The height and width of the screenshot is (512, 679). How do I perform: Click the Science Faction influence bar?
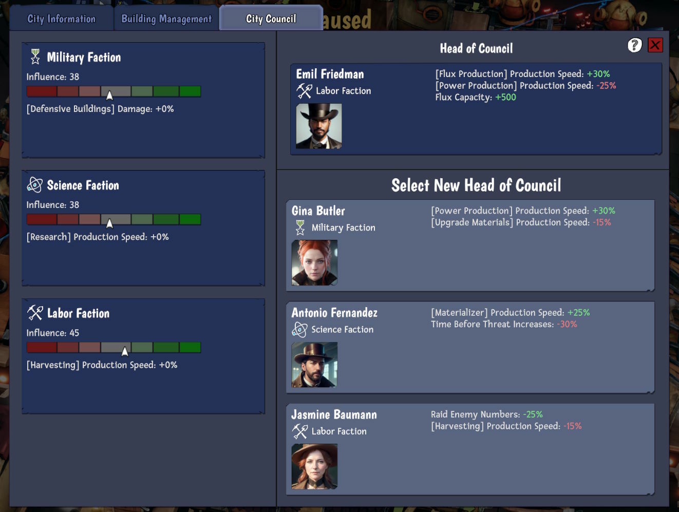tap(114, 219)
